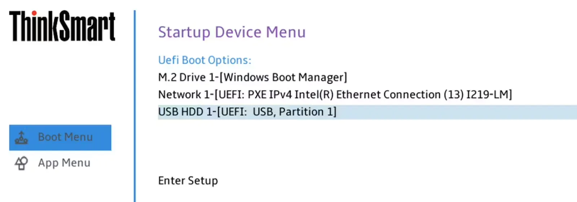
Task: Click the App Menu shapes icon
Action: tap(21, 163)
